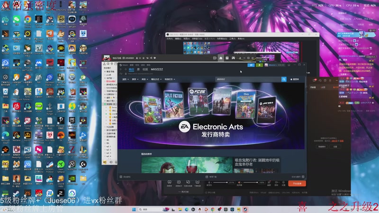The height and width of the screenshot is (213, 379).
Task: Click the Steam big picture monitor icon
Action: coord(289,65)
